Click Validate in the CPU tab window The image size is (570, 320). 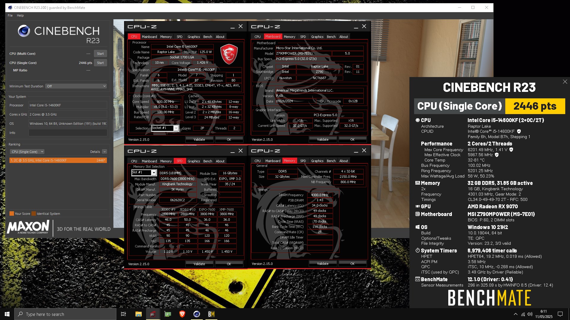click(199, 140)
